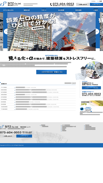Advance to the next carousel slide arrow
103x183 pixels.
click(x=97, y=32)
